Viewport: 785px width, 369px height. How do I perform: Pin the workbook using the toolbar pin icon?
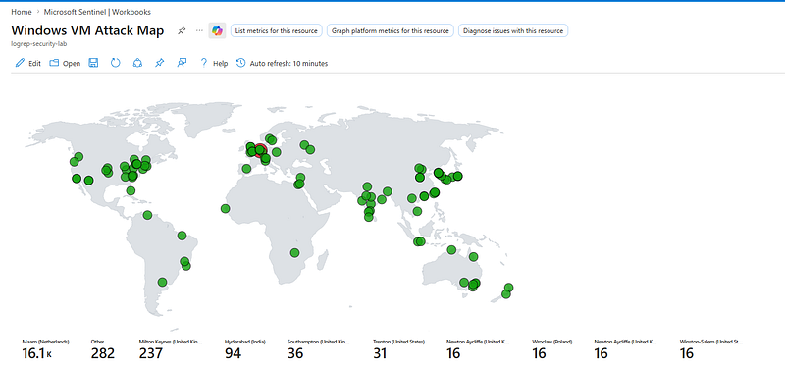(159, 63)
